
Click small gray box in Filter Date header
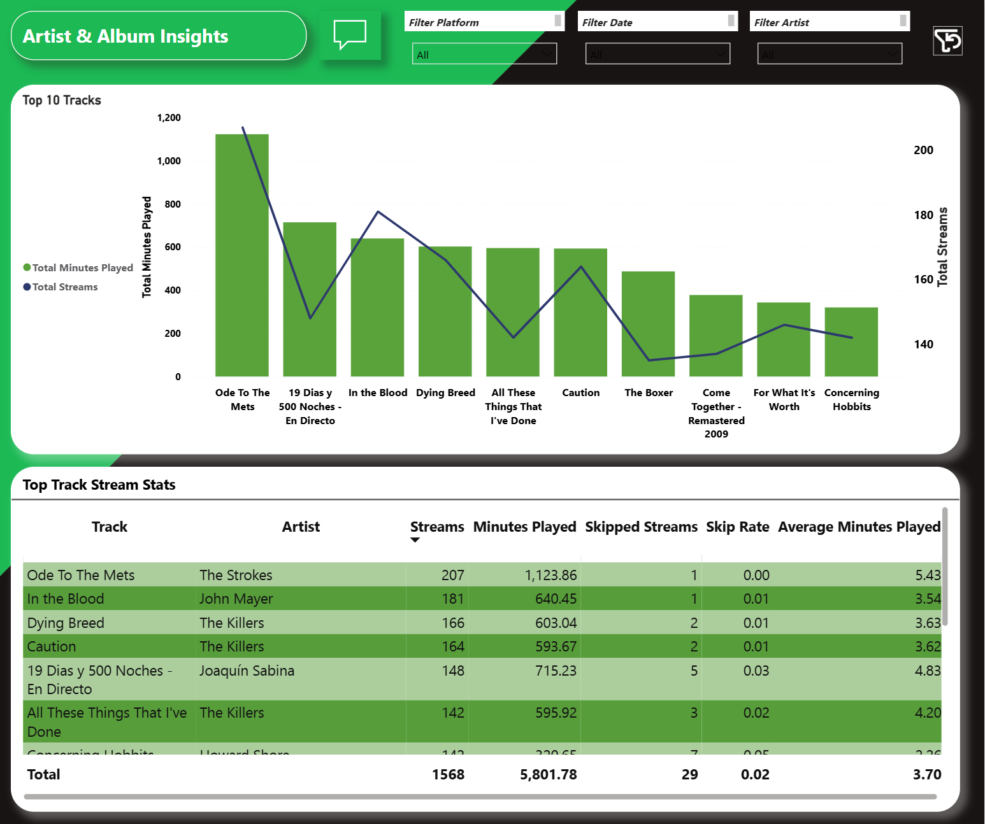click(731, 20)
